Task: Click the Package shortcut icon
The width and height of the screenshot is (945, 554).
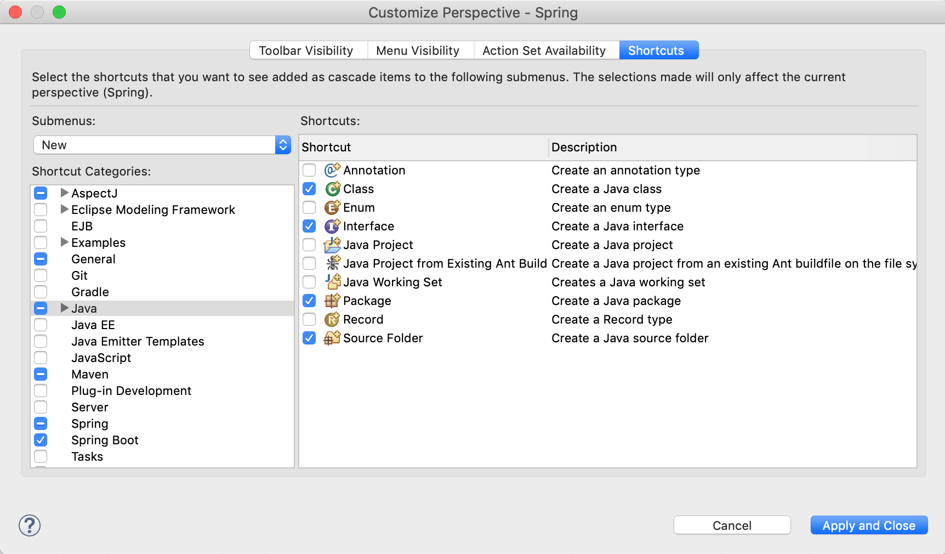Action: click(x=332, y=301)
